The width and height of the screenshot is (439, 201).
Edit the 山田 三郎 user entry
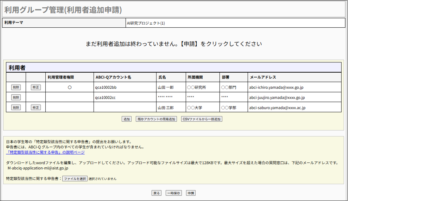click(x=36, y=107)
